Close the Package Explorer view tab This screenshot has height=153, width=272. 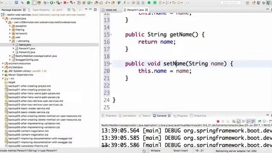coord(24,10)
